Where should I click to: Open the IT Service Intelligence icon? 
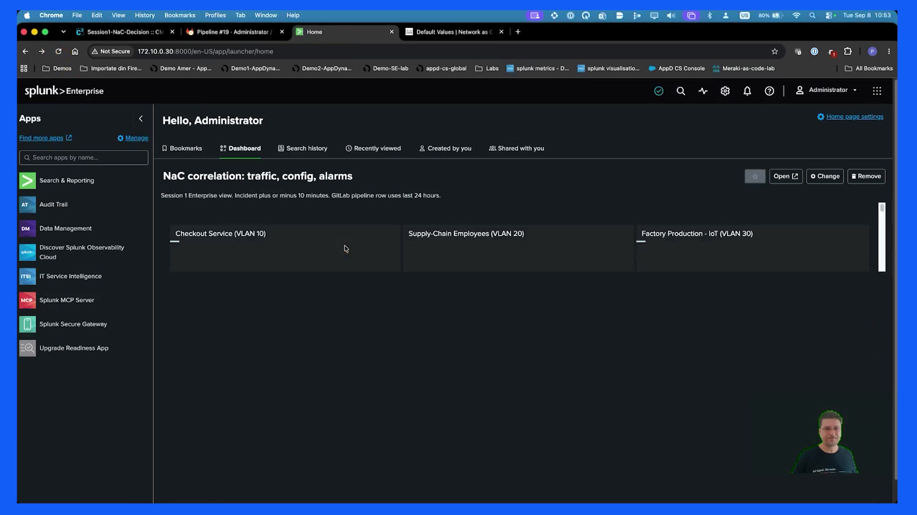pos(27,277)
